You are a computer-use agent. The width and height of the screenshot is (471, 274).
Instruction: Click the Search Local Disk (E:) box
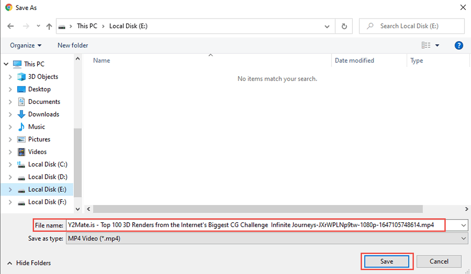[412, 26]
